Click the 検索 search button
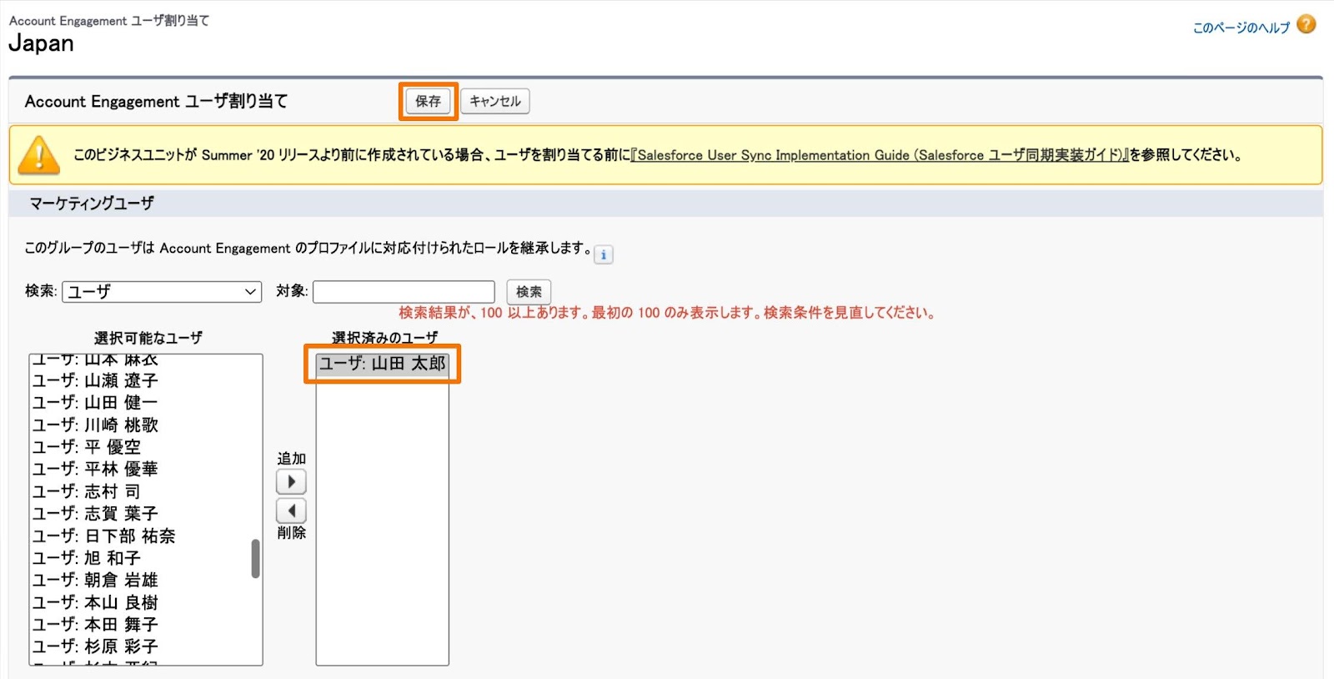Viewport: 1334px width, 679px height. [529, 291]
